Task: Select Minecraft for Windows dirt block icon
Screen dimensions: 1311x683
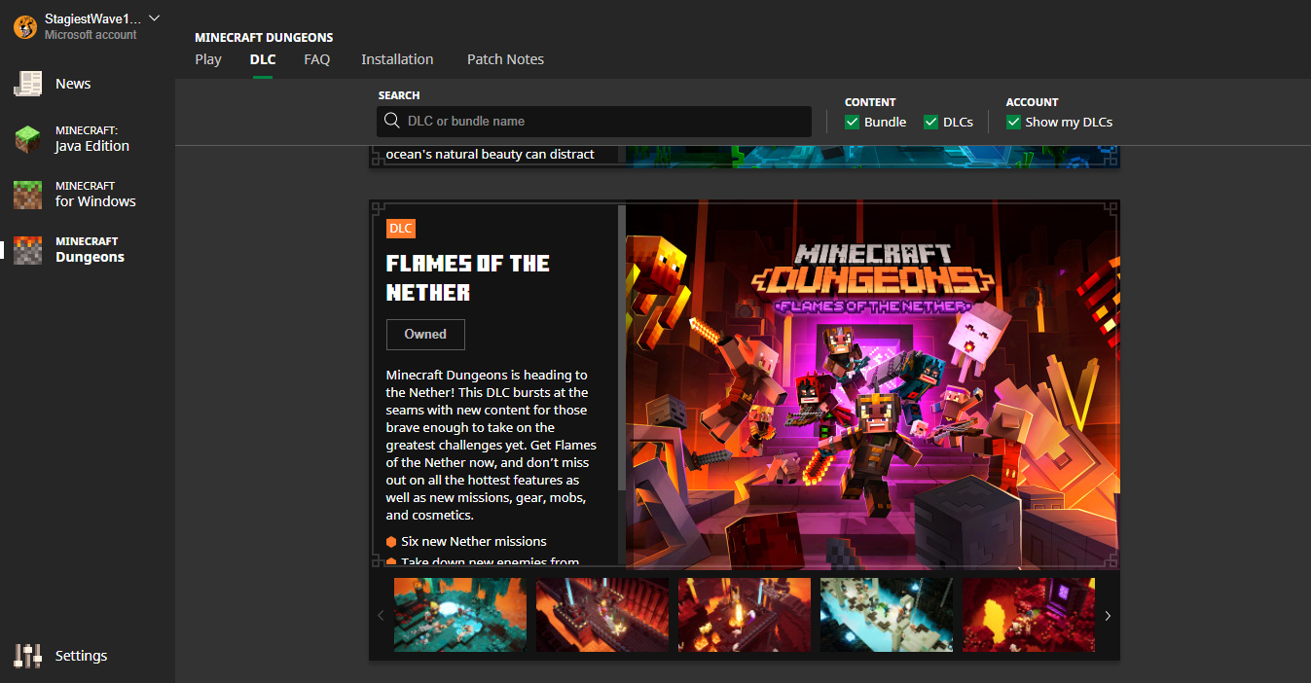Action: [27, 195]
